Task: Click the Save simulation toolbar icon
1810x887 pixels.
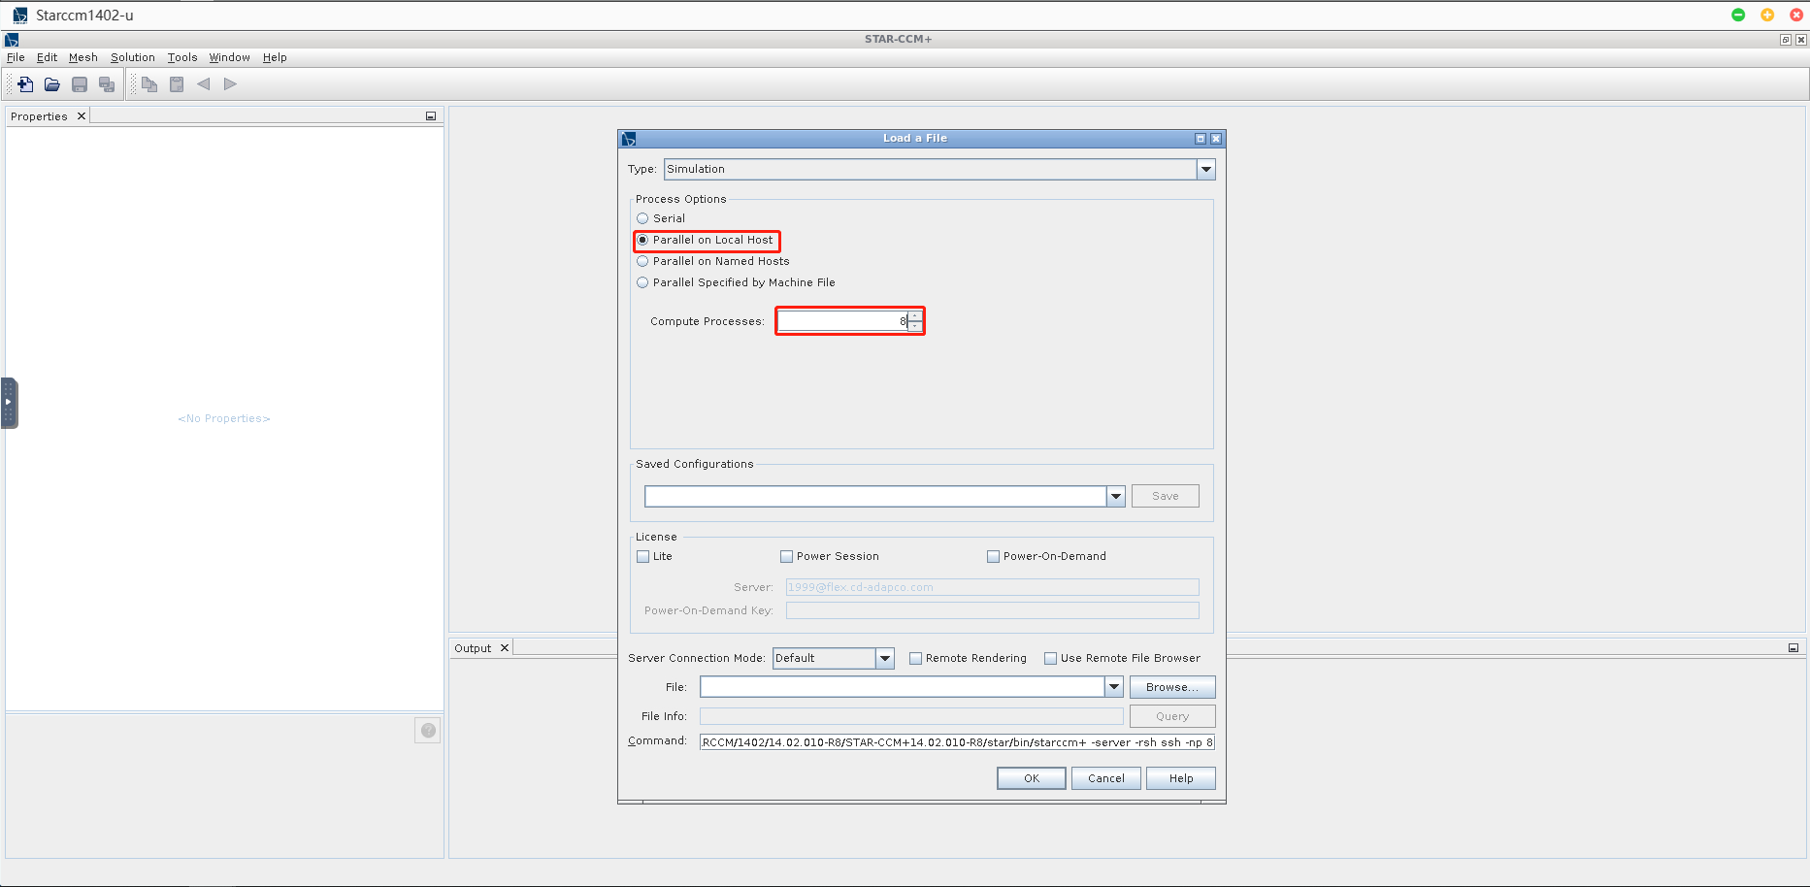Action: click(80, 84)
